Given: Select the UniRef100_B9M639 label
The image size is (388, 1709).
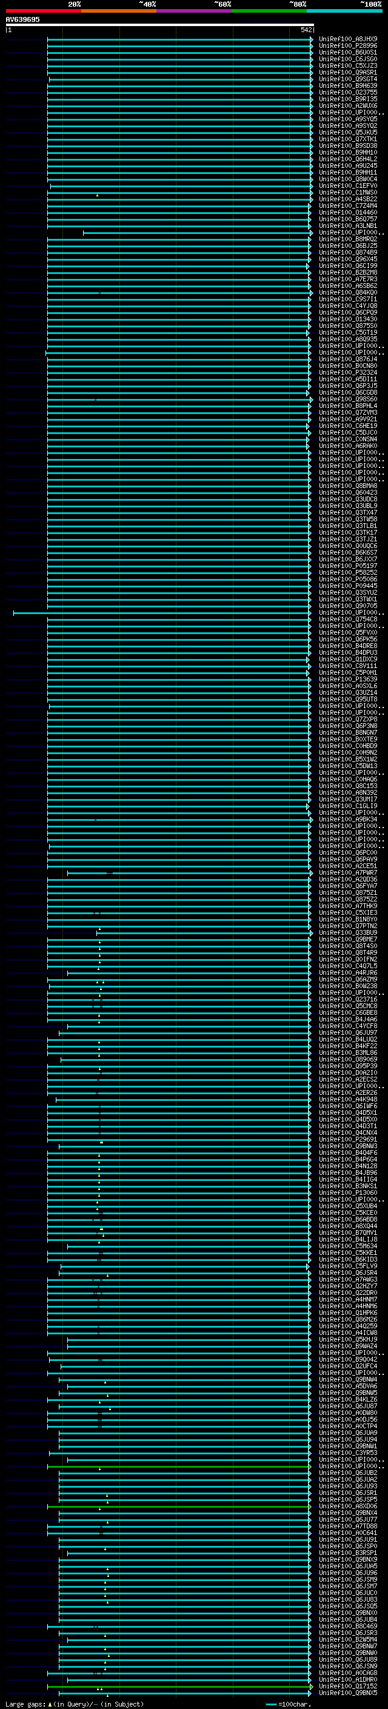Looking at the screenshot, I should [347, 85].
